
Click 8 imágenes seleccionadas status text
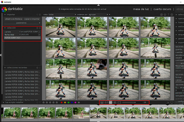click(x=82, y=9)
